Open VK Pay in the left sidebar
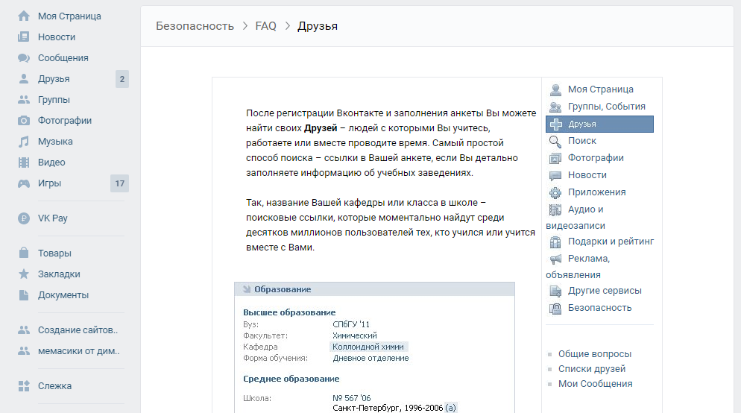 [53, 218]
